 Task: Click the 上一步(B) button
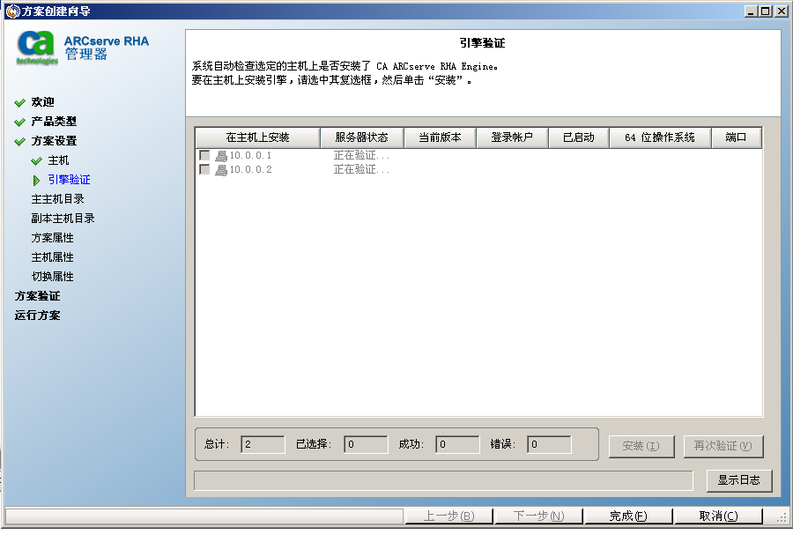tap(448, 516)
